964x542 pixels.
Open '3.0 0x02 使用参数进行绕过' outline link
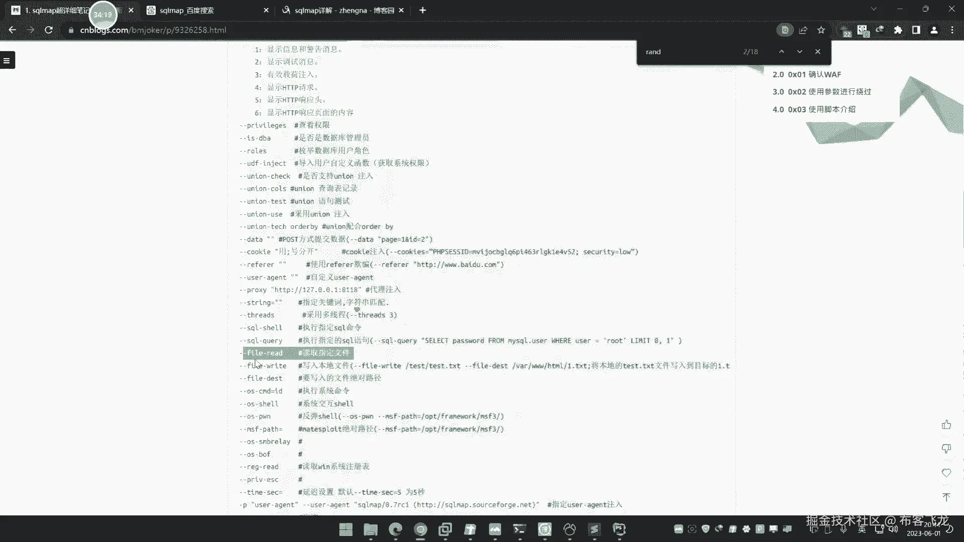(x=821, y=92)
